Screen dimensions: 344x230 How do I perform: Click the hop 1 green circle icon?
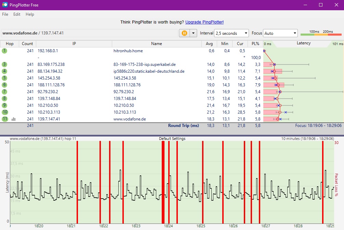(x=4, y=51)
